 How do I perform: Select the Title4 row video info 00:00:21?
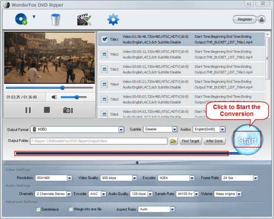coord(156,82)
